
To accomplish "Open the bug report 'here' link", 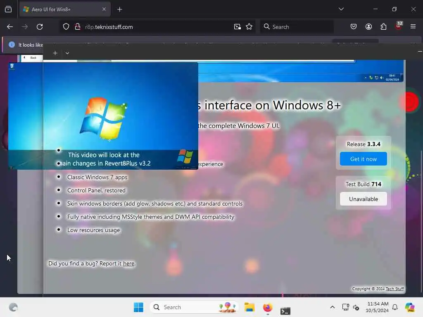I will [x=129, y=263].
